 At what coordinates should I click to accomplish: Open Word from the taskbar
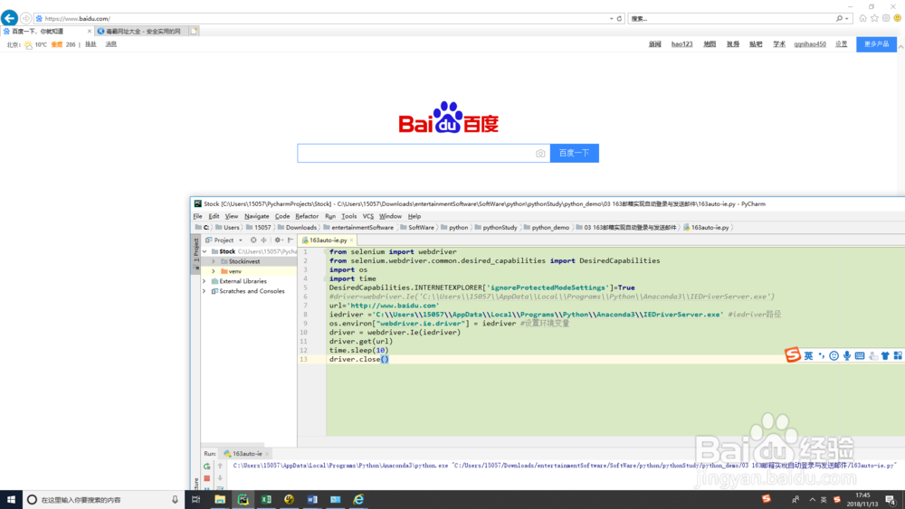[312, 499]
